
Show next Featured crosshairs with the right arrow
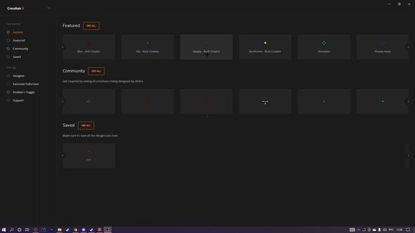[x=408, y=47]
